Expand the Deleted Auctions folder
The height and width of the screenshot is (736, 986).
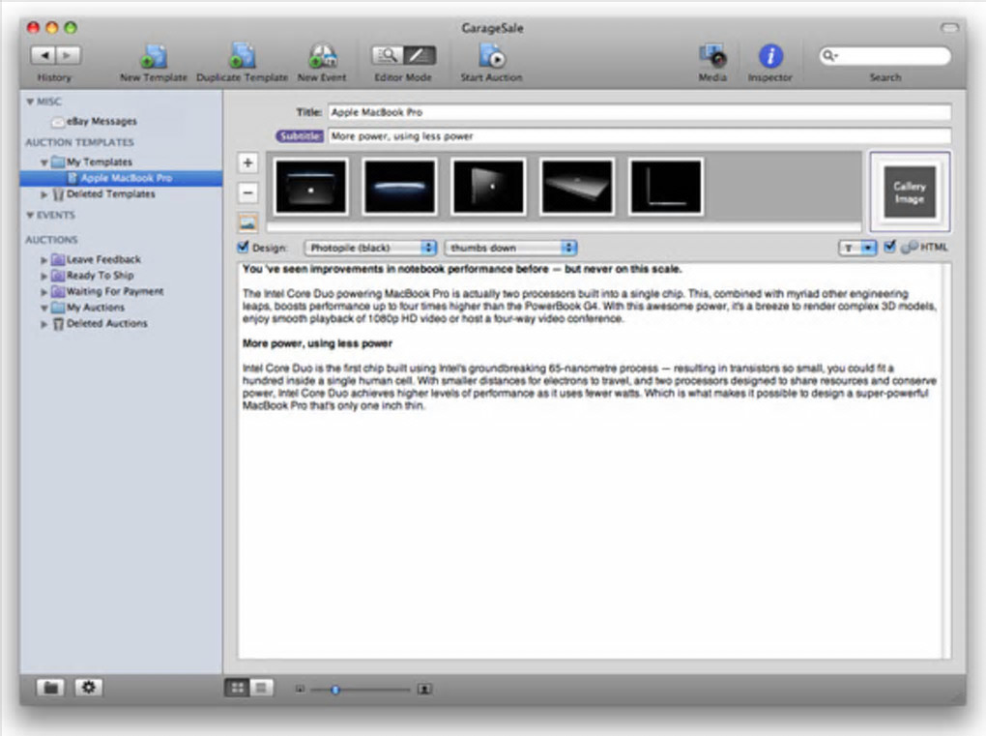pos(44,324)
